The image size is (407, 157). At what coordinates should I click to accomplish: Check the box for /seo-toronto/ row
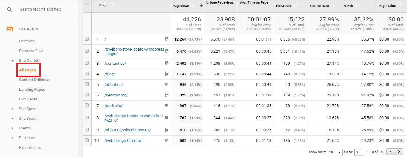[x=87, y=95]
